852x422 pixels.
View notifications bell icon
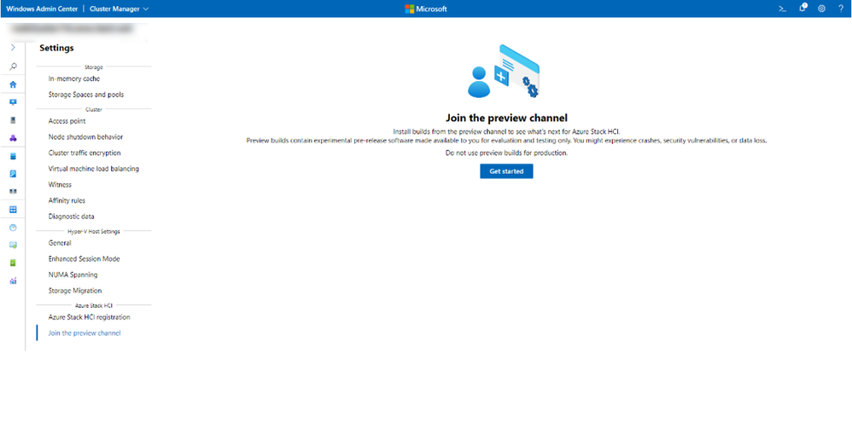coord(802,9)
